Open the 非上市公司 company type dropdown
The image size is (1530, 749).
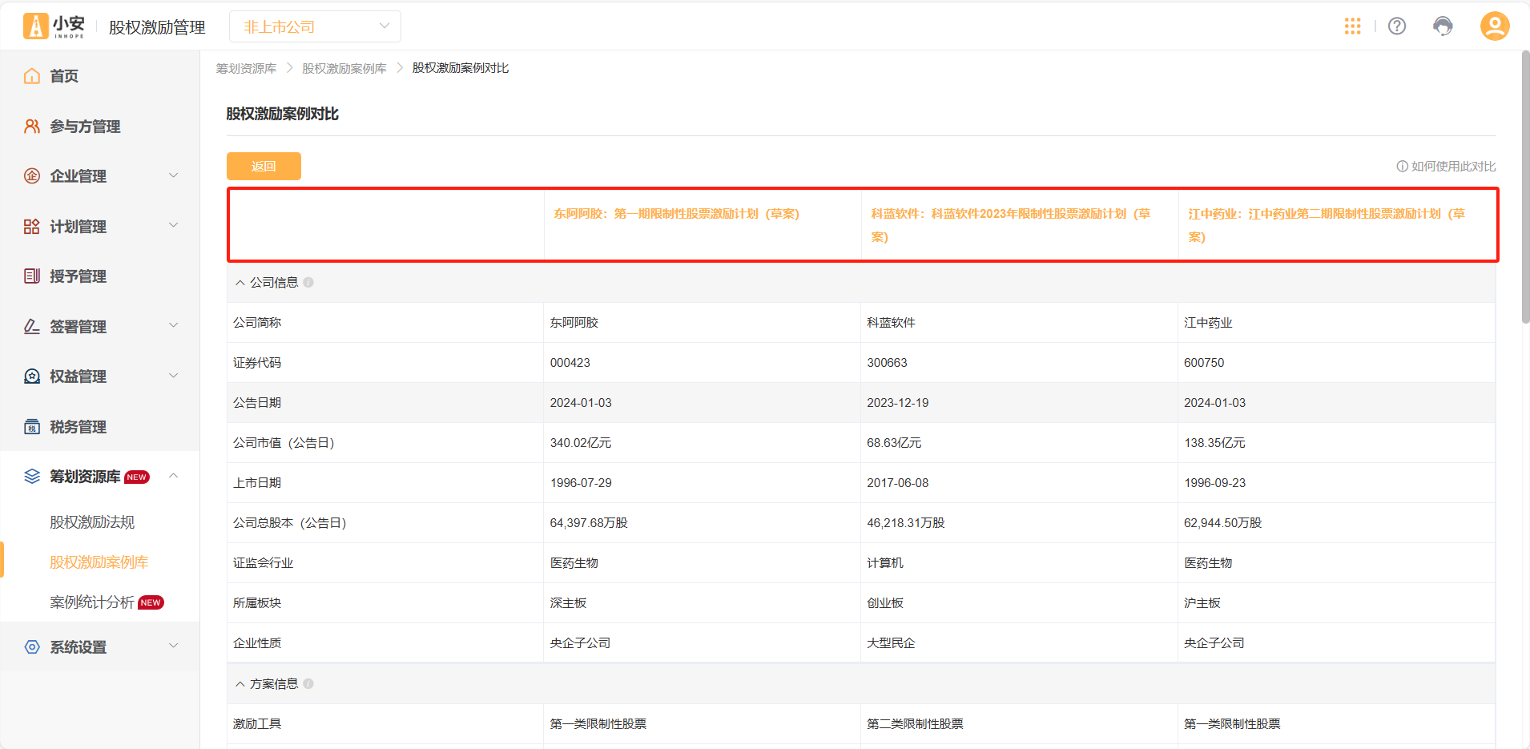click(x=315, y=26)
